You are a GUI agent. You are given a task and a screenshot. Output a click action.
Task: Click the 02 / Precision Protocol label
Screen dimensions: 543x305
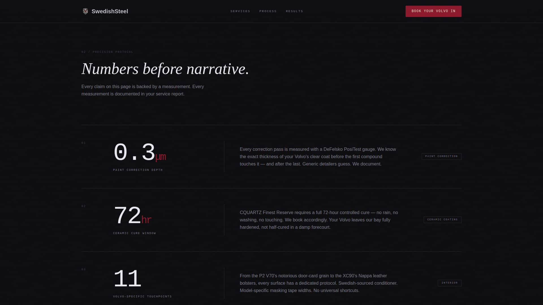coord(107,52)
